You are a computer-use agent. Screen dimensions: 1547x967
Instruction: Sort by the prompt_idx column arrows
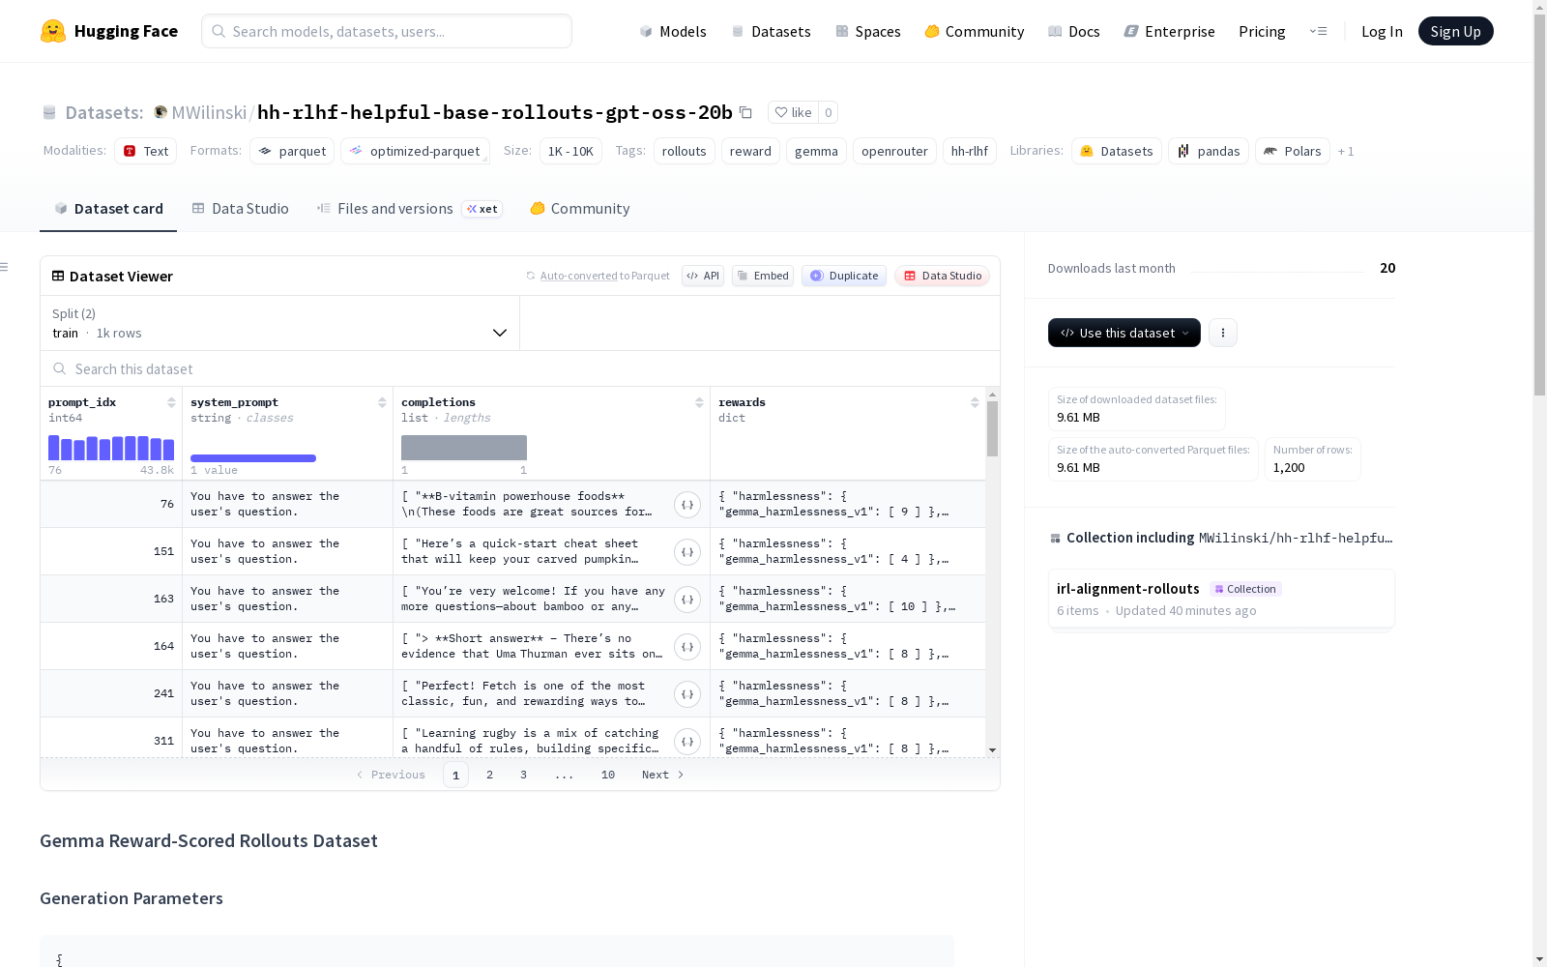[x=171, y=402]
